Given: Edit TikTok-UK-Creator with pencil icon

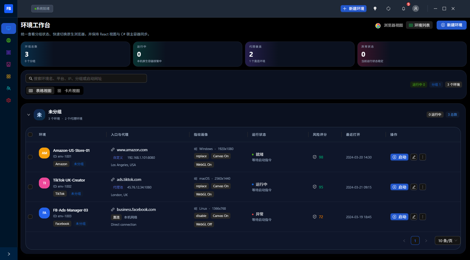Looking at the screenshot, I should [x=414, y=187].
